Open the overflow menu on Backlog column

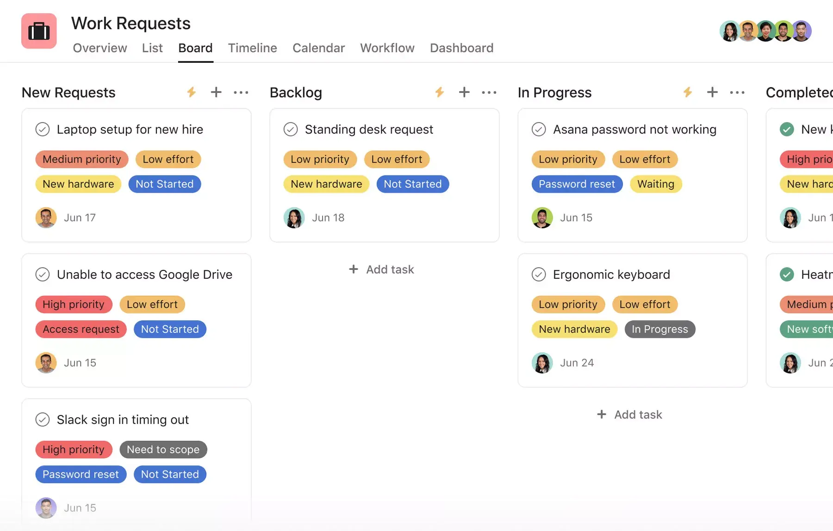point(489,92)
